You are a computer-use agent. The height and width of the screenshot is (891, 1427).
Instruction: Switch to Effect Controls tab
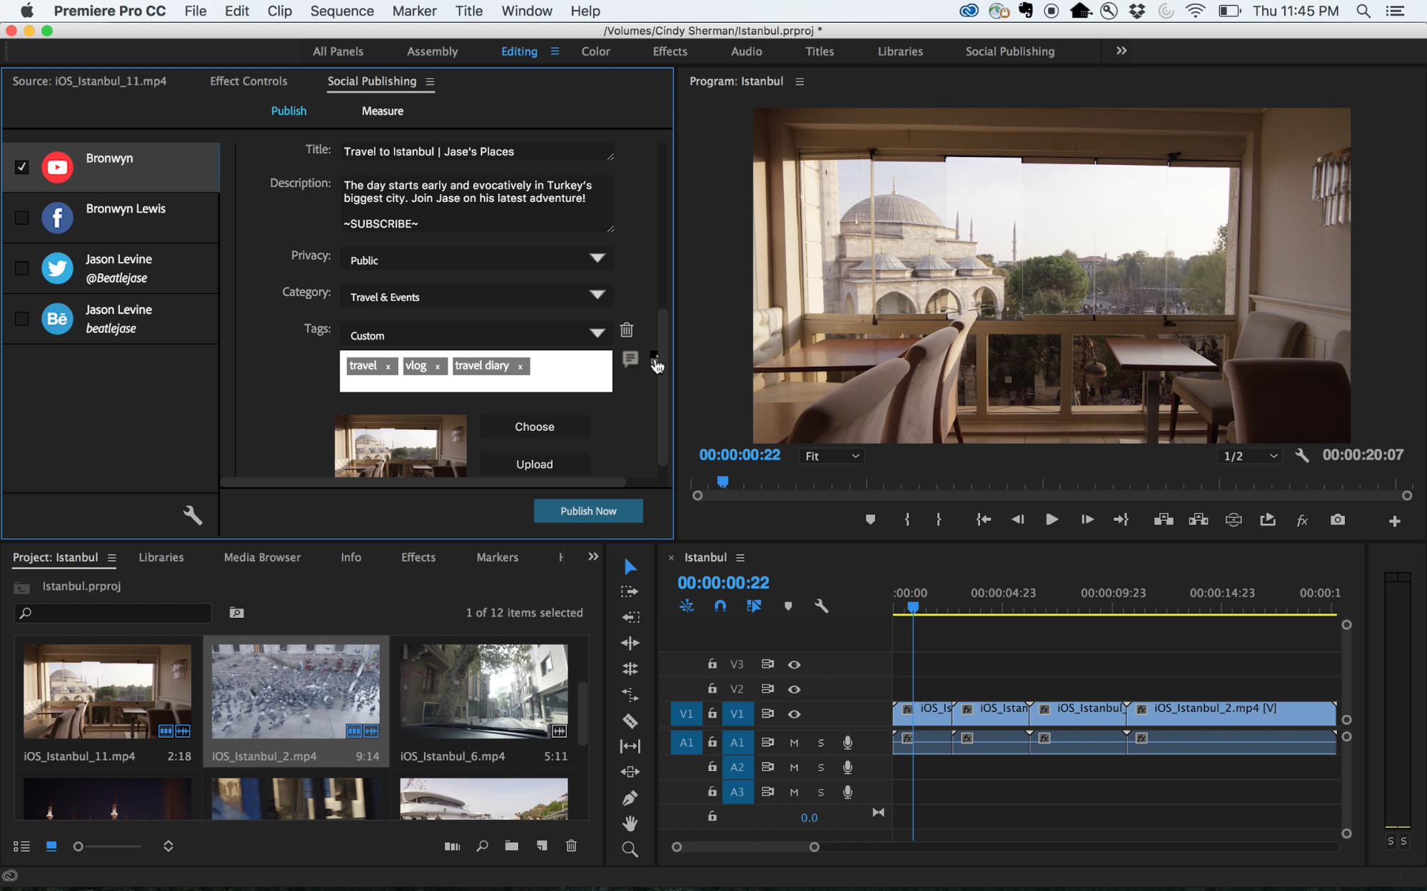point(248,81)
